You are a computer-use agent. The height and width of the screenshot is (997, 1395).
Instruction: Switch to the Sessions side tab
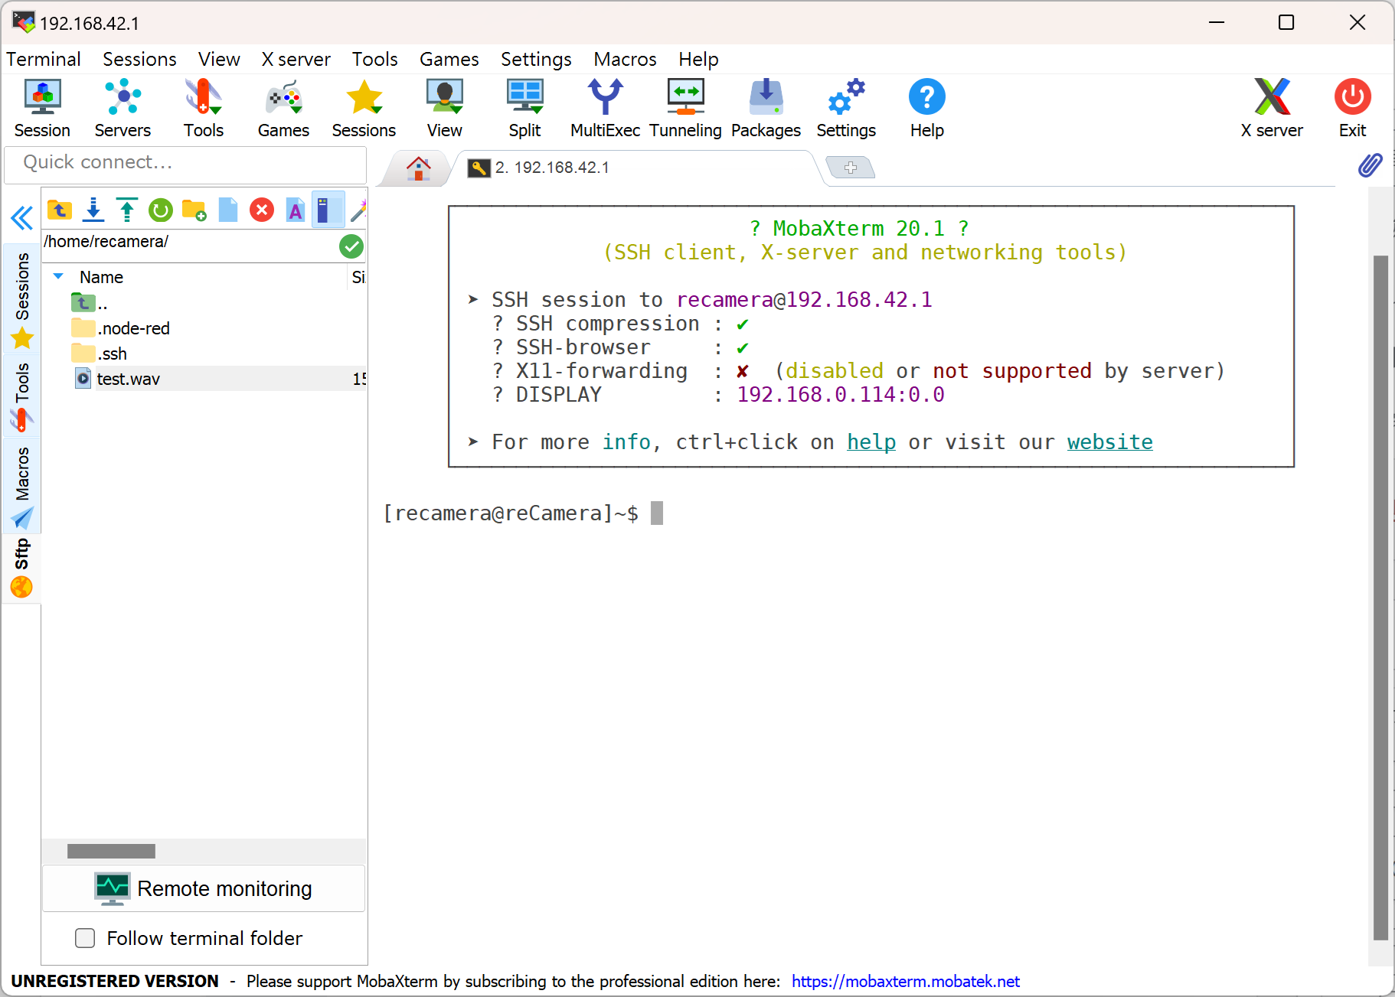[x=22, y=298]
